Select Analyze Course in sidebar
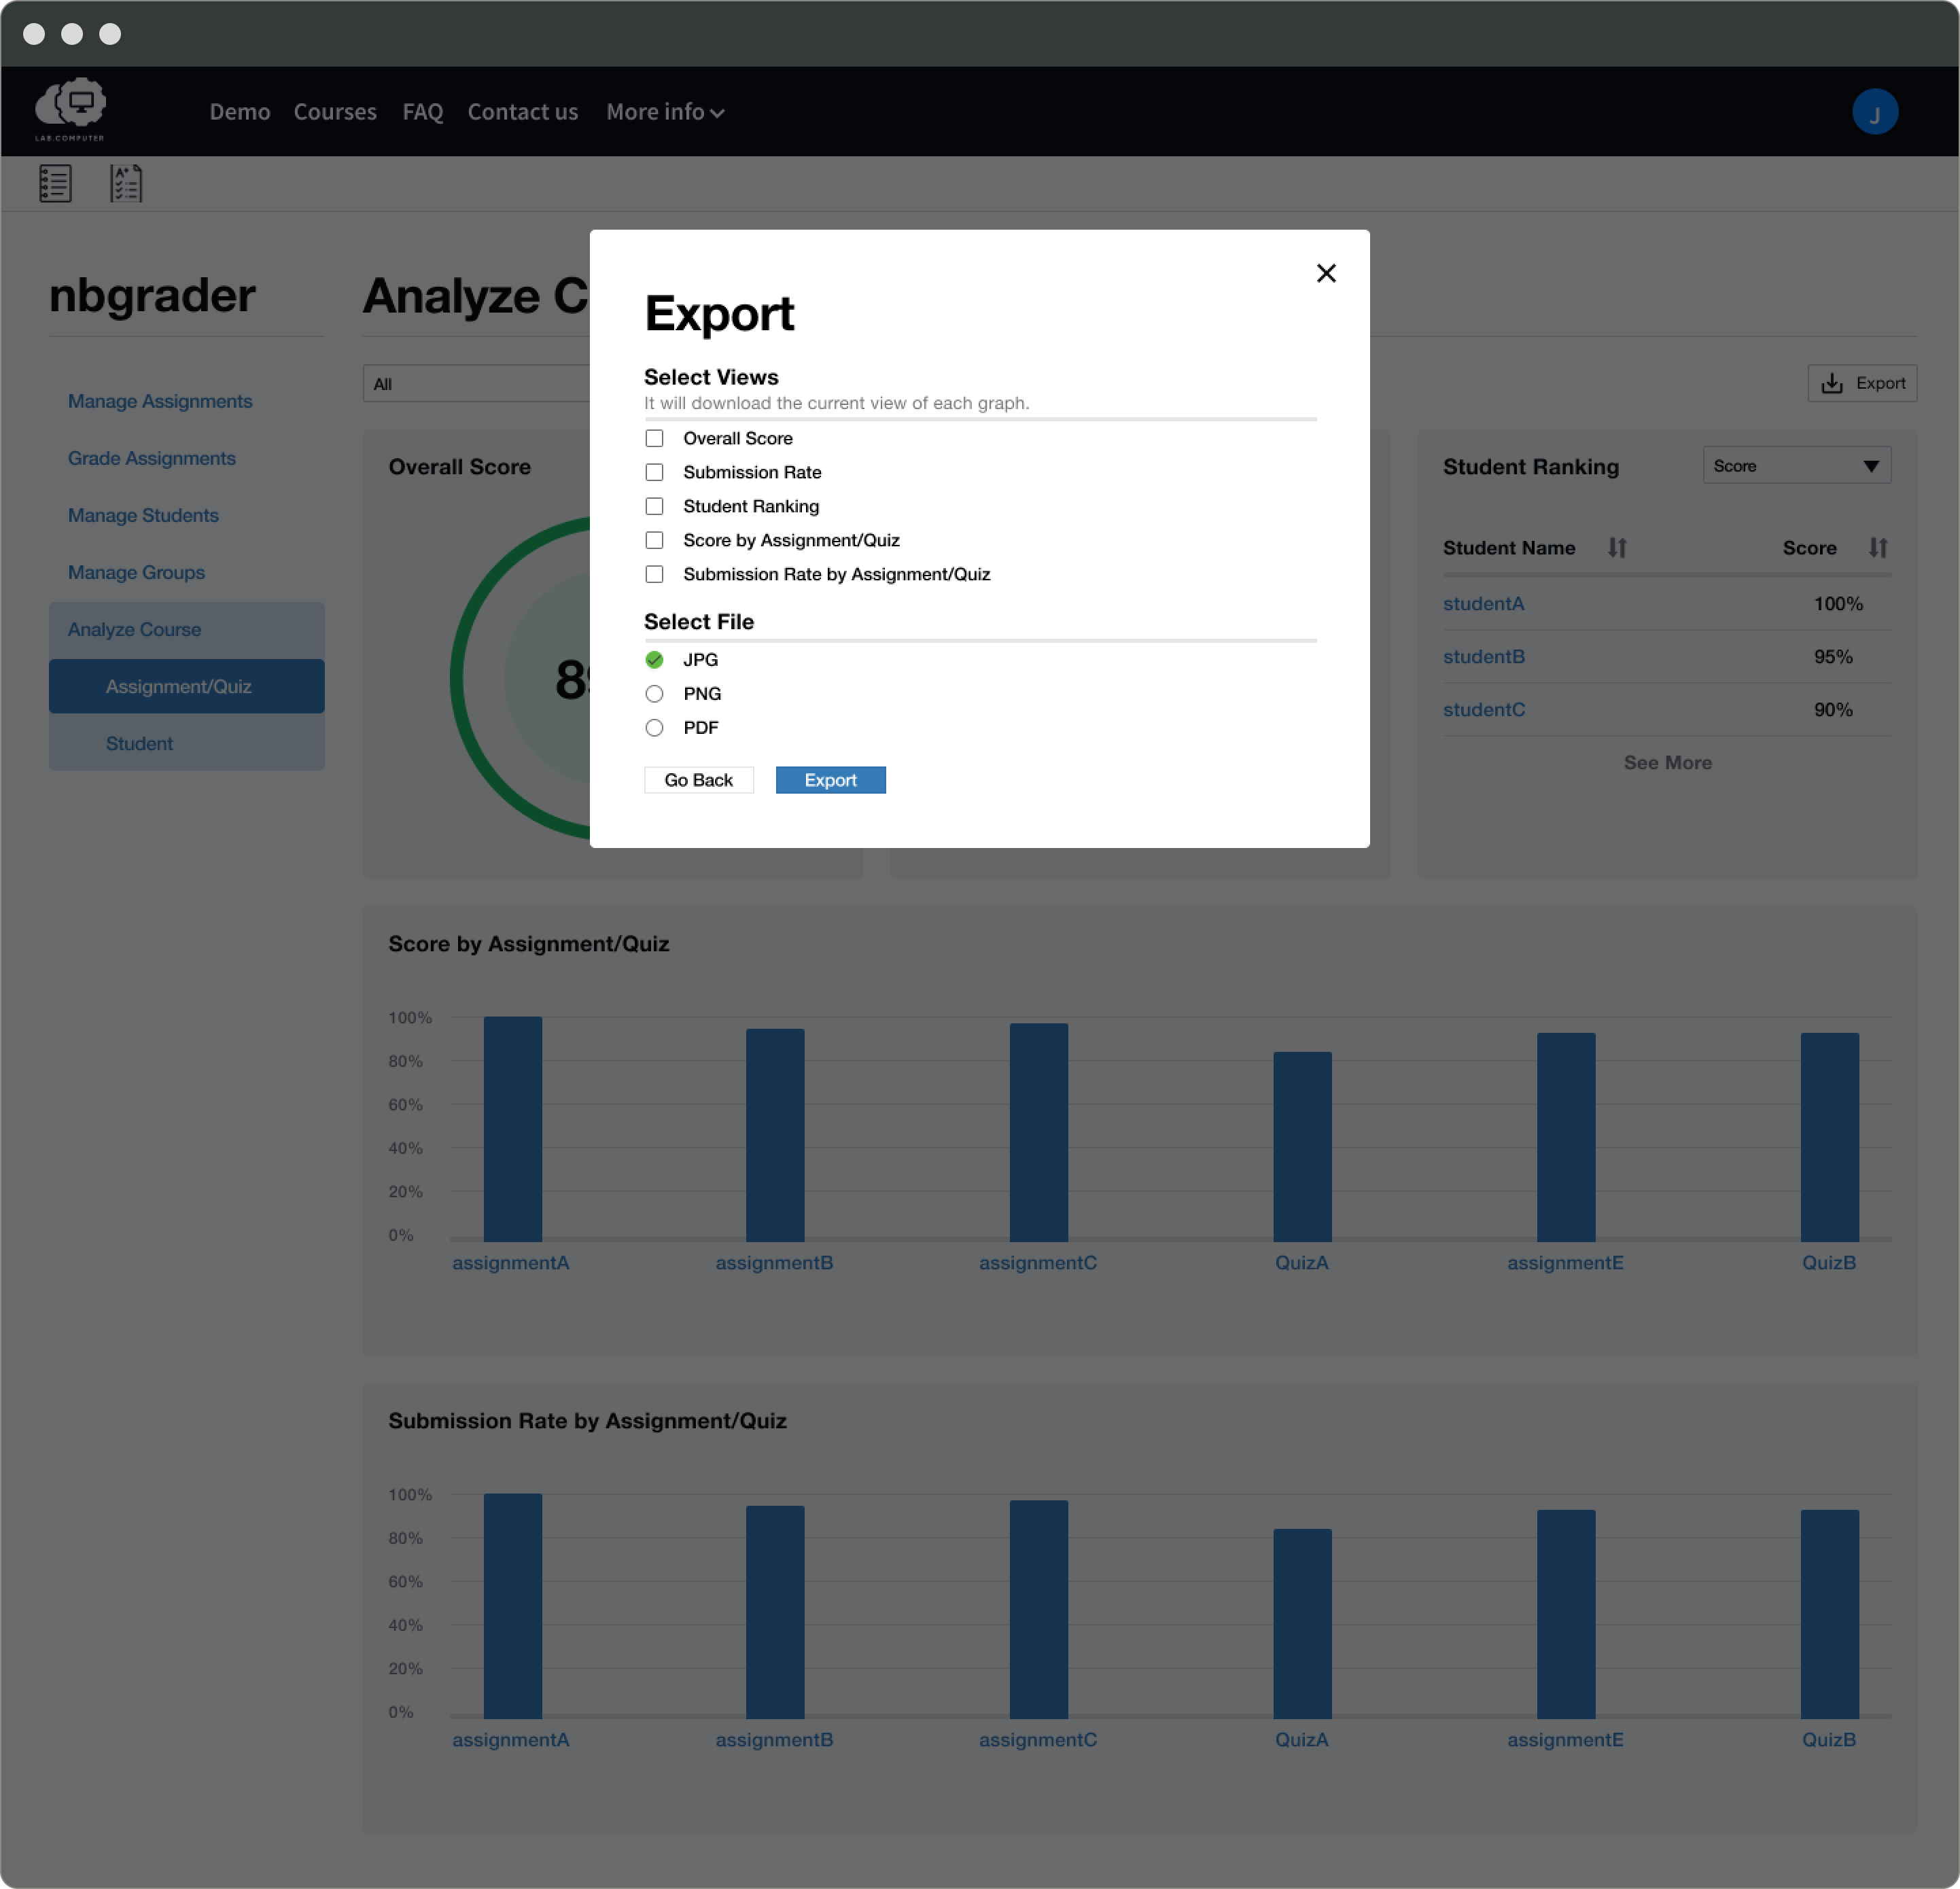This screenshot has height=1889, width=1960. 187,630
